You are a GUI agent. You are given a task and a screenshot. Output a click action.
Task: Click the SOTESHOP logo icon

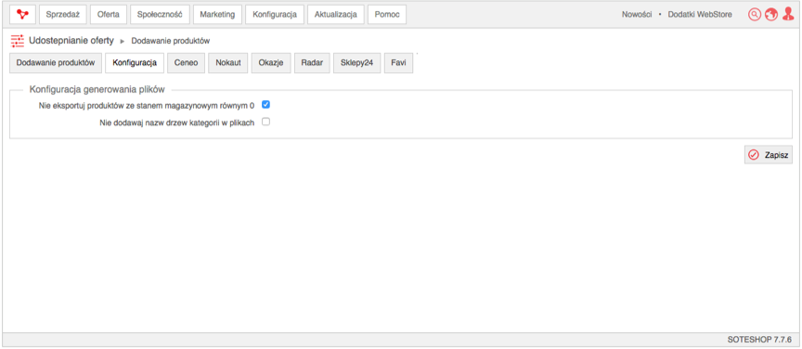click(22, 14)
